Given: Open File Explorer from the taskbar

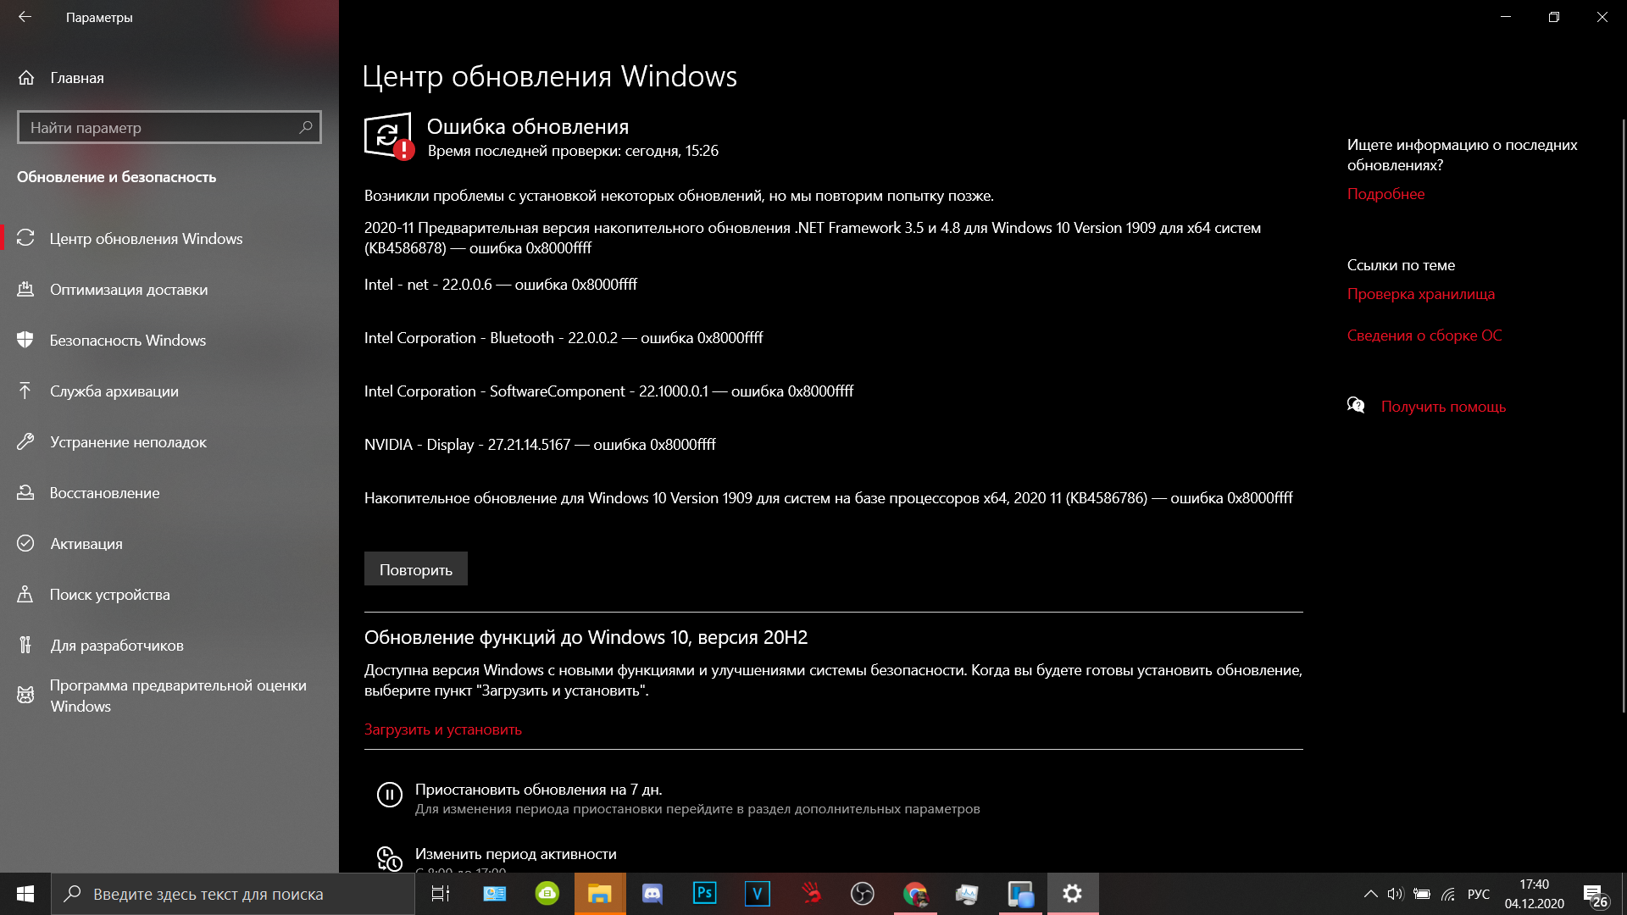Looking at the screenshot, I should click(x=600, y=894).
